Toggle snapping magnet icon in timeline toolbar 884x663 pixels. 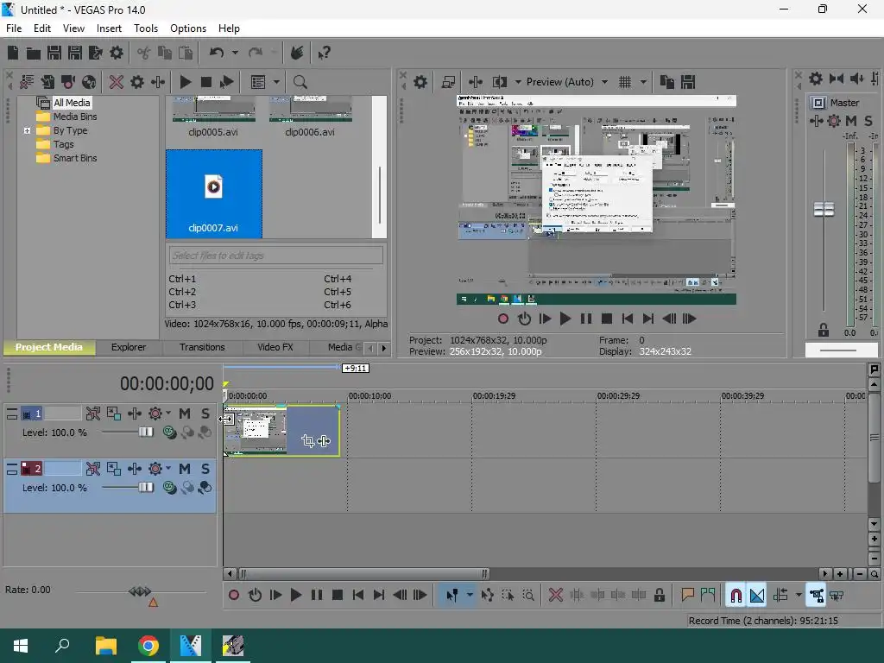click(x=736, y=596)
